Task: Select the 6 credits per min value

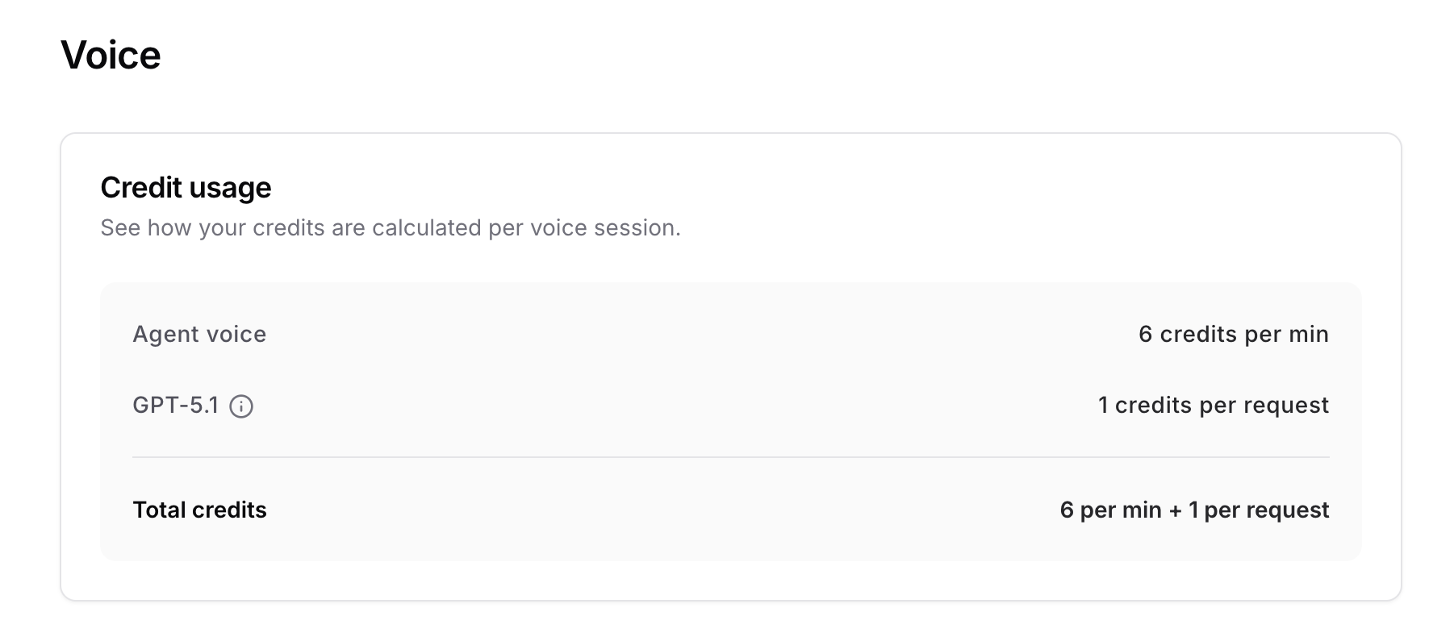Action: [1233, 334]
